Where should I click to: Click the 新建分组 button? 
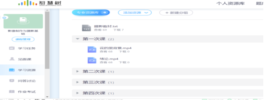(x=176, y=13)
